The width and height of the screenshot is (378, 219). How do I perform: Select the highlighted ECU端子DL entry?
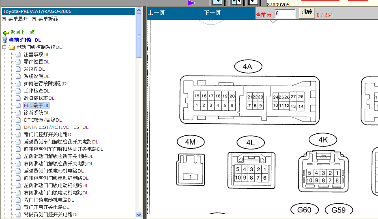(37, 105)
